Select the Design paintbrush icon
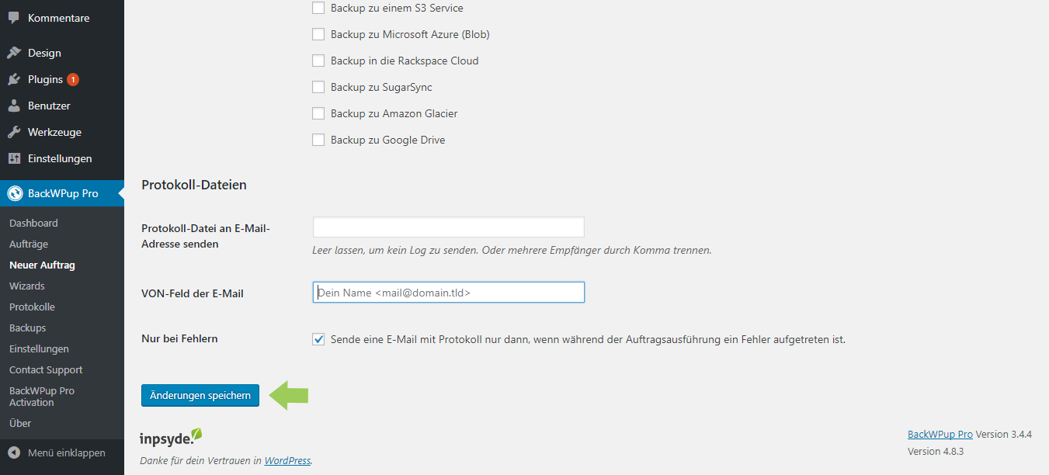This screenshot has height=475, width=1049. pyautogui.click(x=12, y=53)
